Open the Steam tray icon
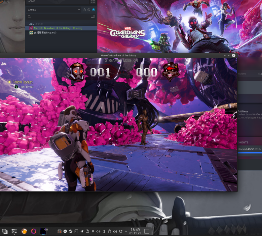 tap(71, 231)
